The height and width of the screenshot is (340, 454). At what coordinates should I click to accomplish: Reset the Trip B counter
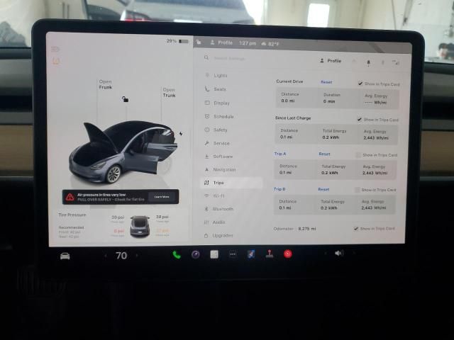(x=323, y=189)
